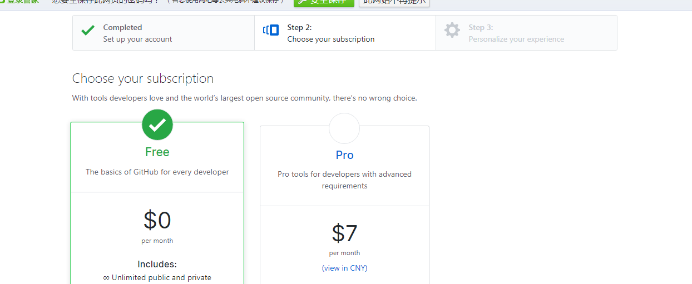
Task: Click the 'Step 2:' label
Action: pyautogui.click(x=299, y=27)
